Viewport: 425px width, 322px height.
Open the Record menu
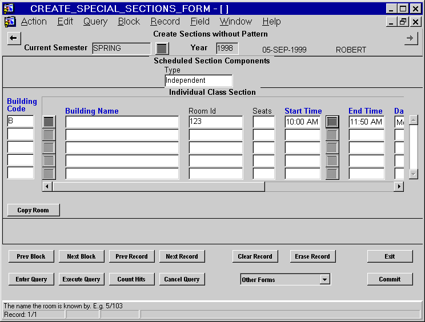pos(165,21)
